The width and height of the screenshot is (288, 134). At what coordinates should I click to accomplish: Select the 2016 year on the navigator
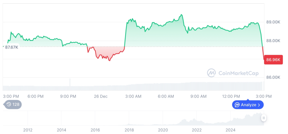(x=95, y=130)
